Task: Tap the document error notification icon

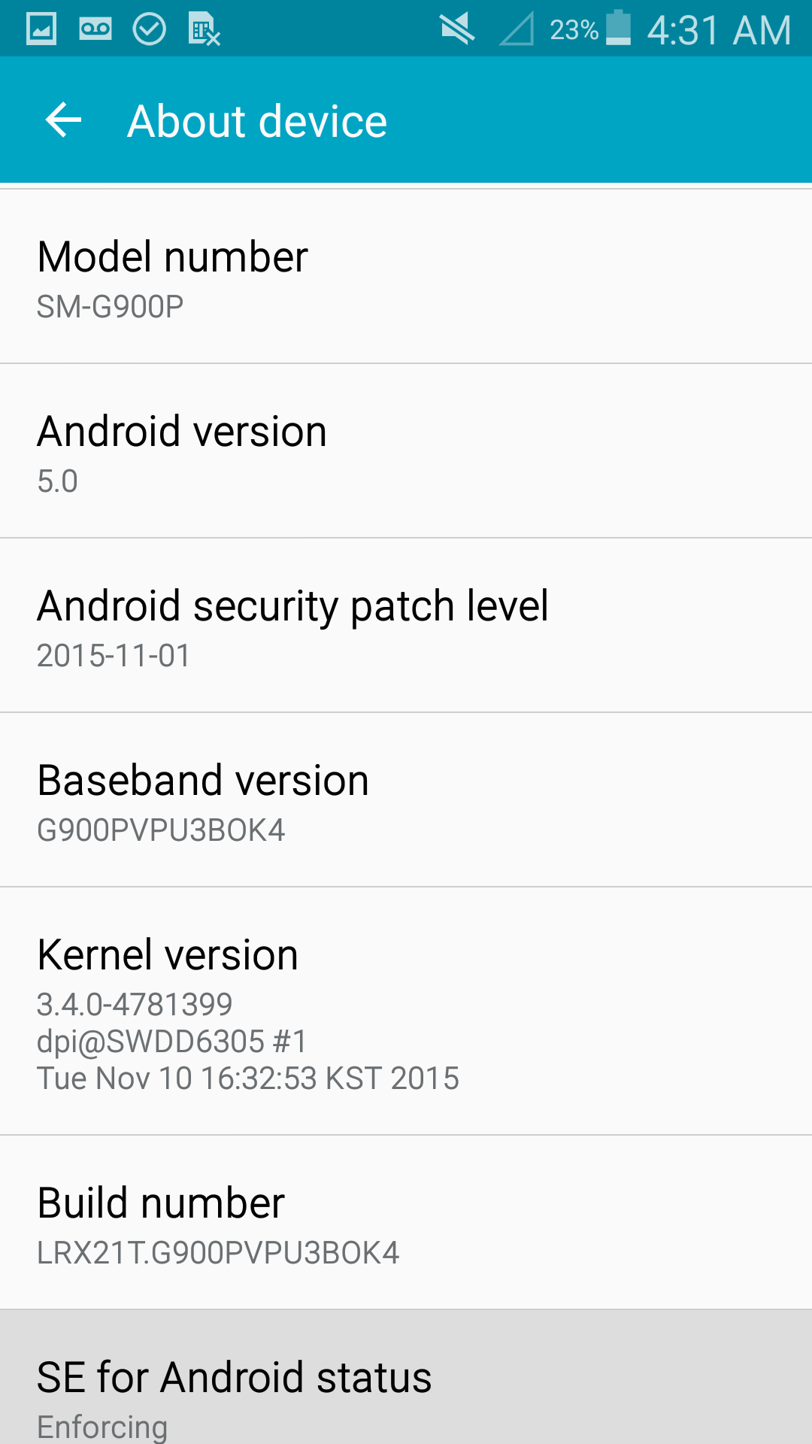Action: (204, 29)
